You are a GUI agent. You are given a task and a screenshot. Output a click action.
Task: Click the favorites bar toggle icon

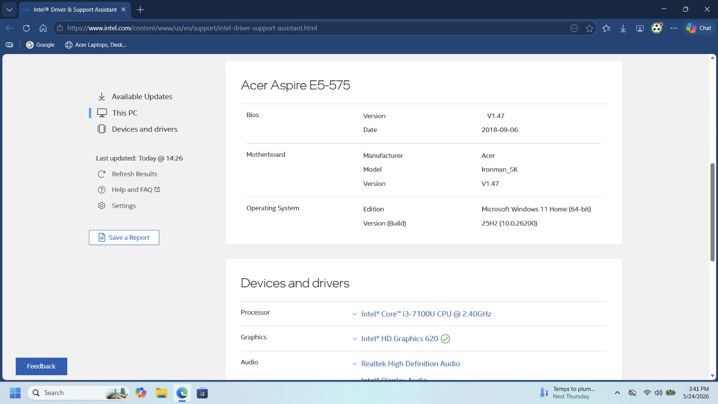(9, 45)
